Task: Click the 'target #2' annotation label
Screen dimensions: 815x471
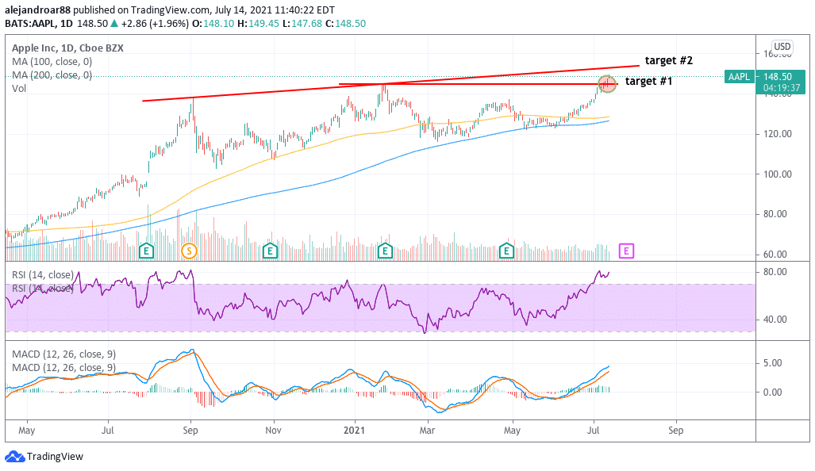Action: click(x=668, y=60)
